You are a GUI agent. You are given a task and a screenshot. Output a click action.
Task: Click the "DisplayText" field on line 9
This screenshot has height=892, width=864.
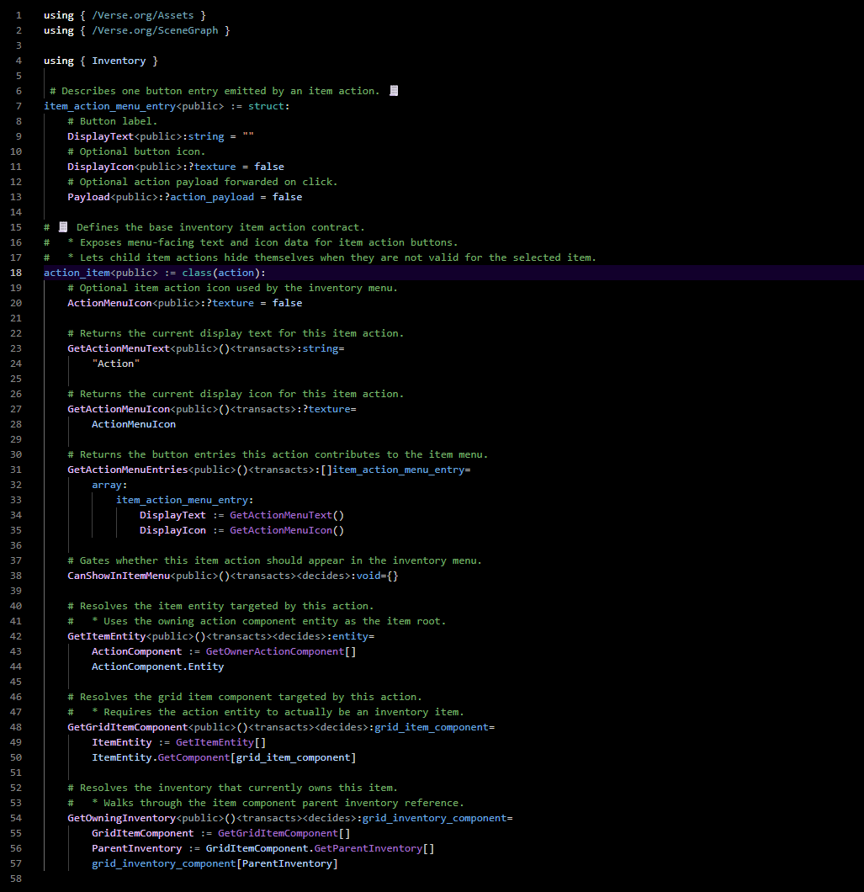click(100, 136)
